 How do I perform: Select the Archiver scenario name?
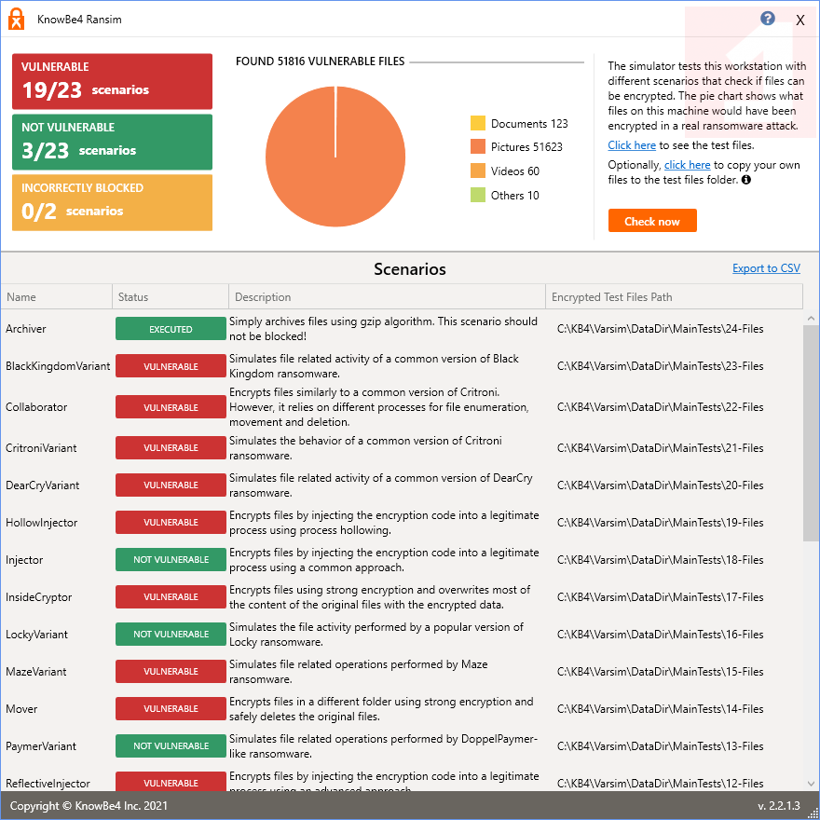(26, 329)
